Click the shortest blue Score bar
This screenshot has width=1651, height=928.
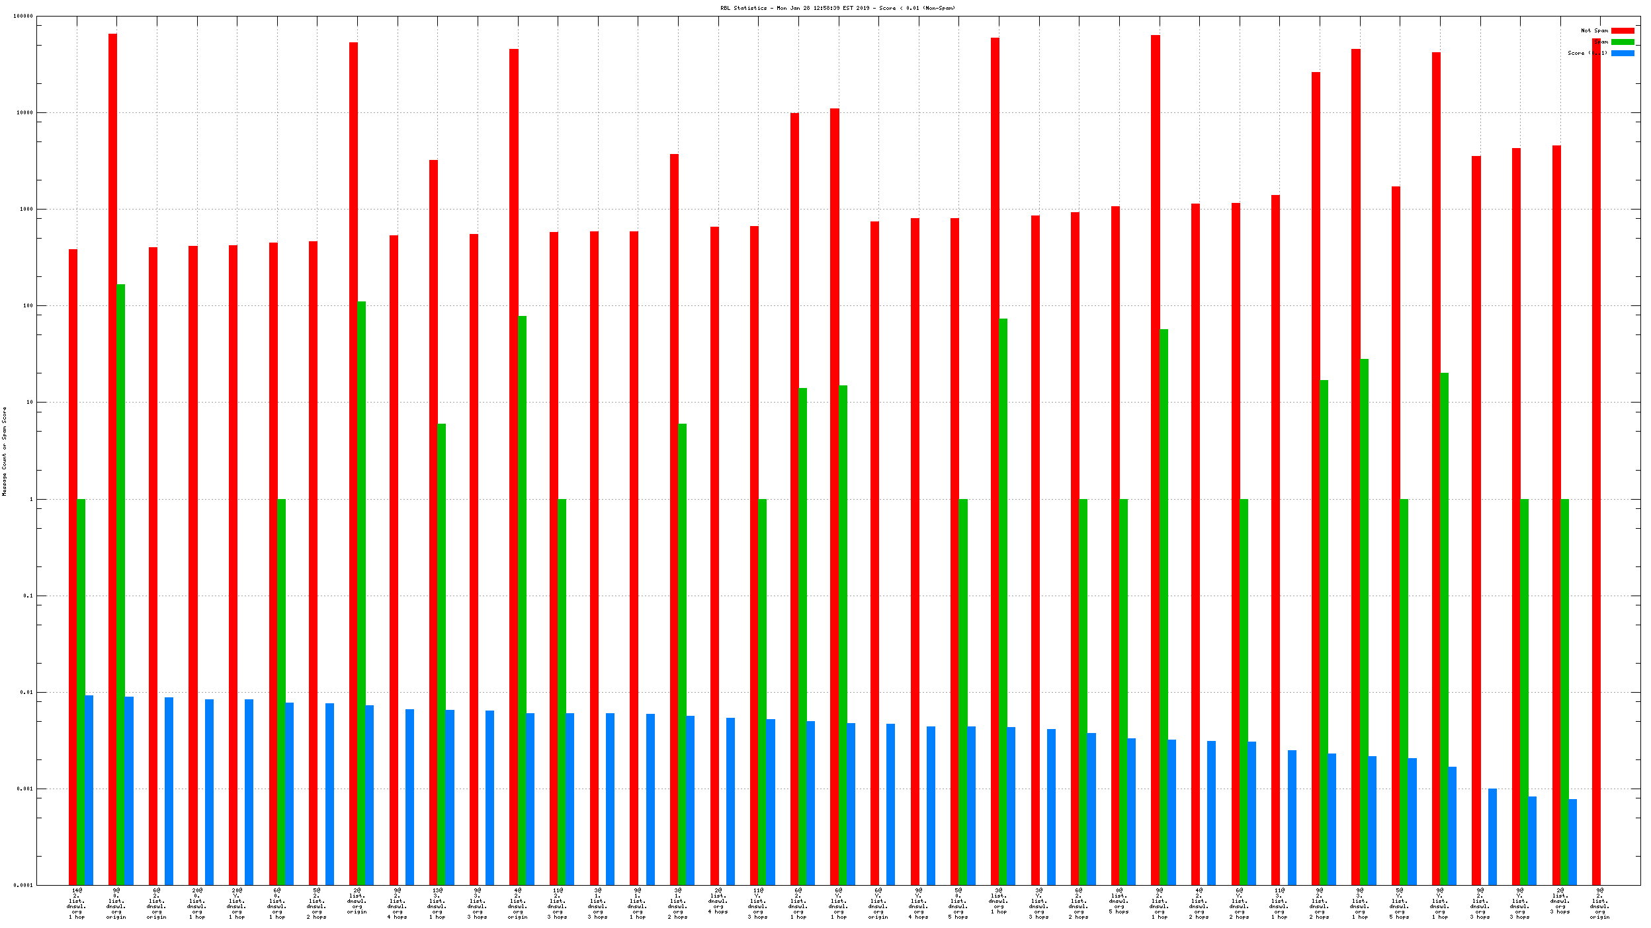(1572, 841)
